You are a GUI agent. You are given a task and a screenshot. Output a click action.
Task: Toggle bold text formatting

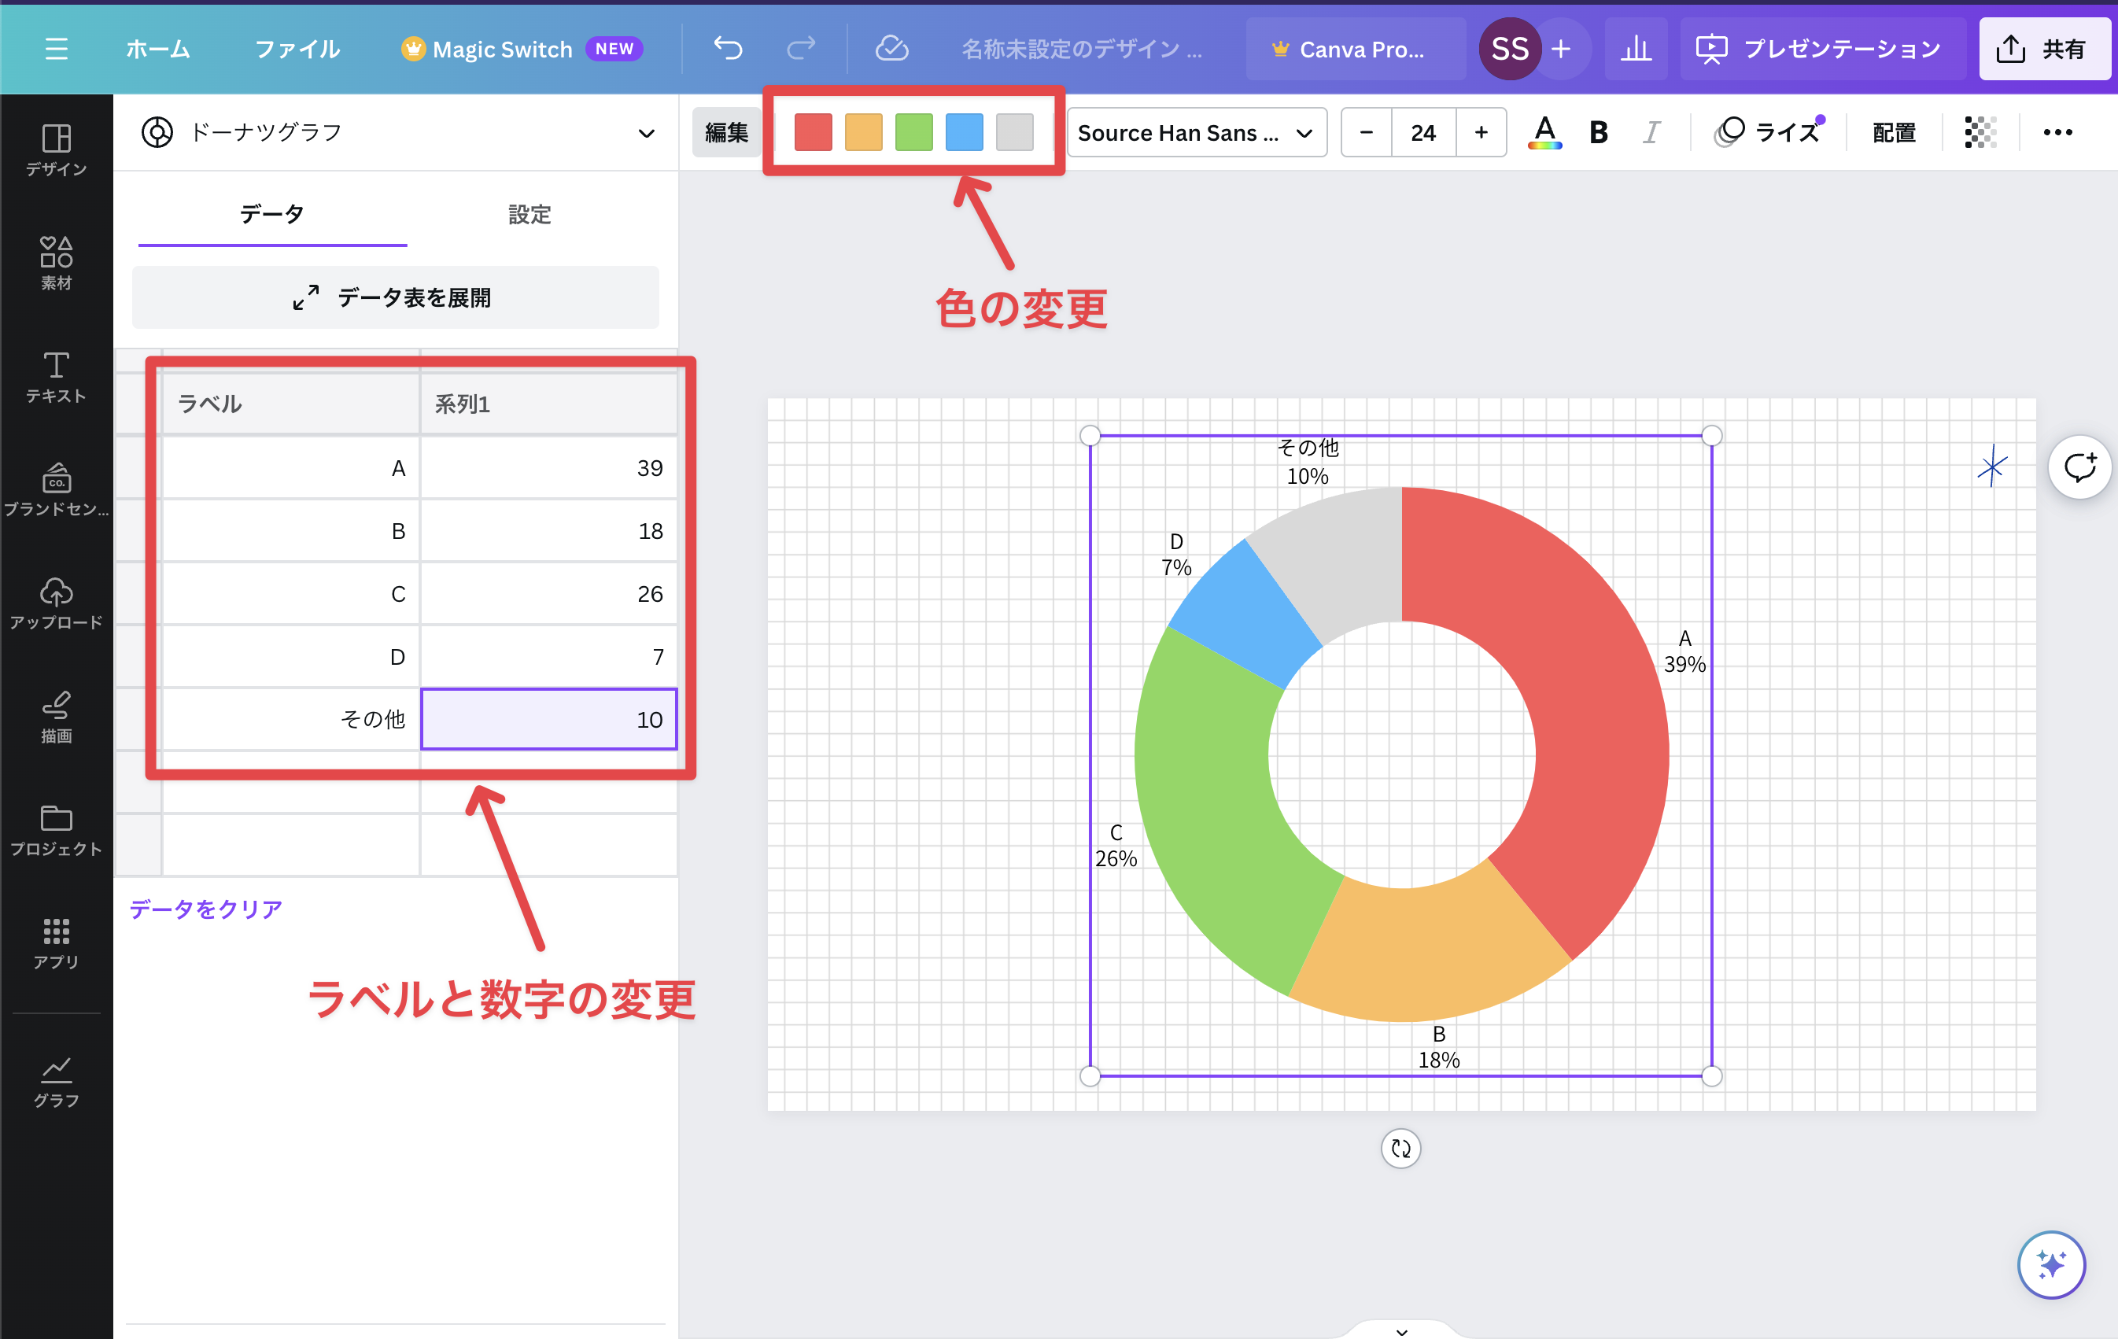1598,133
